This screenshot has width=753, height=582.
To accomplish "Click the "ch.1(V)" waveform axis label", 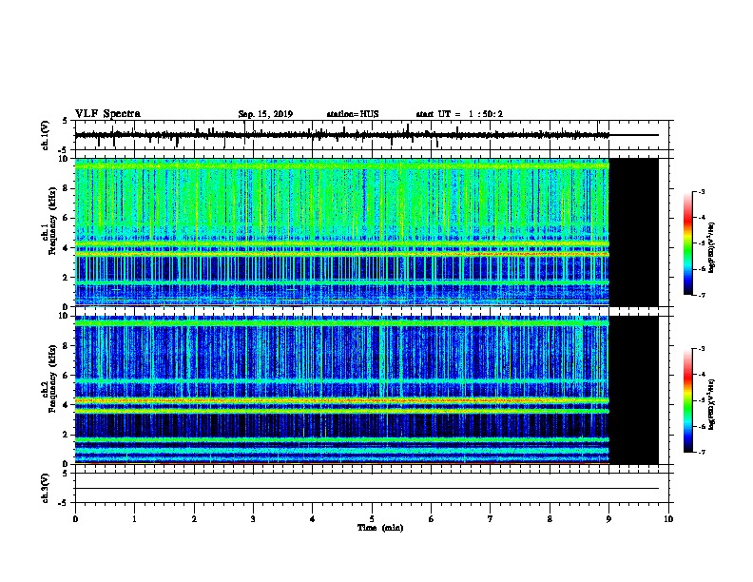I will 46,135.
